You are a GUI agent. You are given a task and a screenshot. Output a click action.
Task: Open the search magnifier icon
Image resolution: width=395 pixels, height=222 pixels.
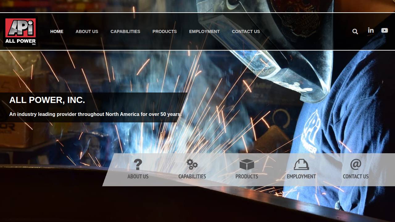point(355,31)
